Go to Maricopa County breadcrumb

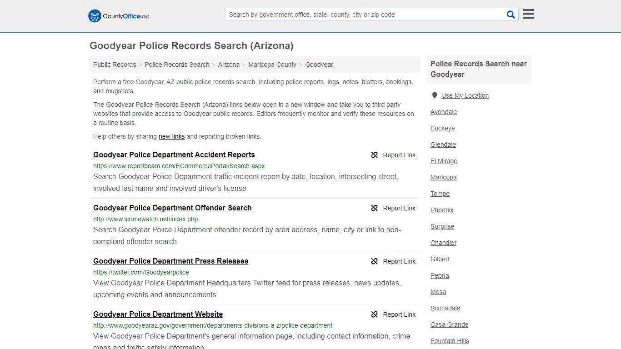pyautogui.click(x=272, y=65)
